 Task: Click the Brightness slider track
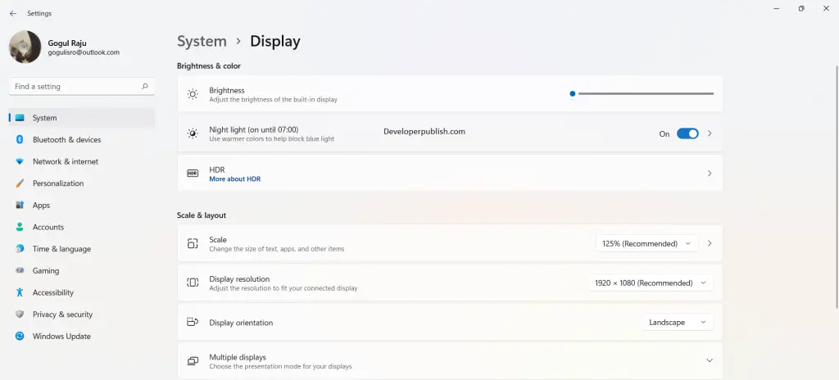[x=646, y=93]
